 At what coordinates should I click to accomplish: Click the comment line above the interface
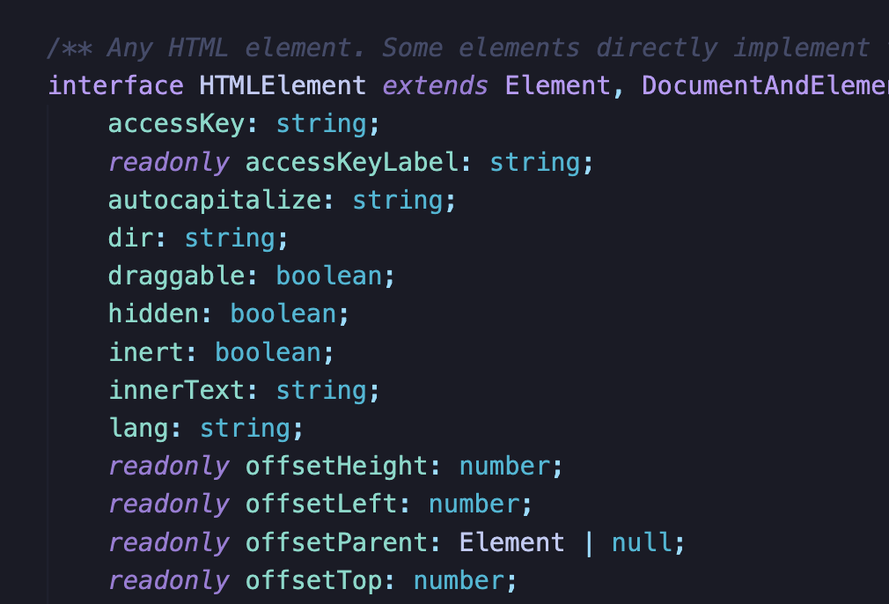pyautogui.click(x=458, y=48)
